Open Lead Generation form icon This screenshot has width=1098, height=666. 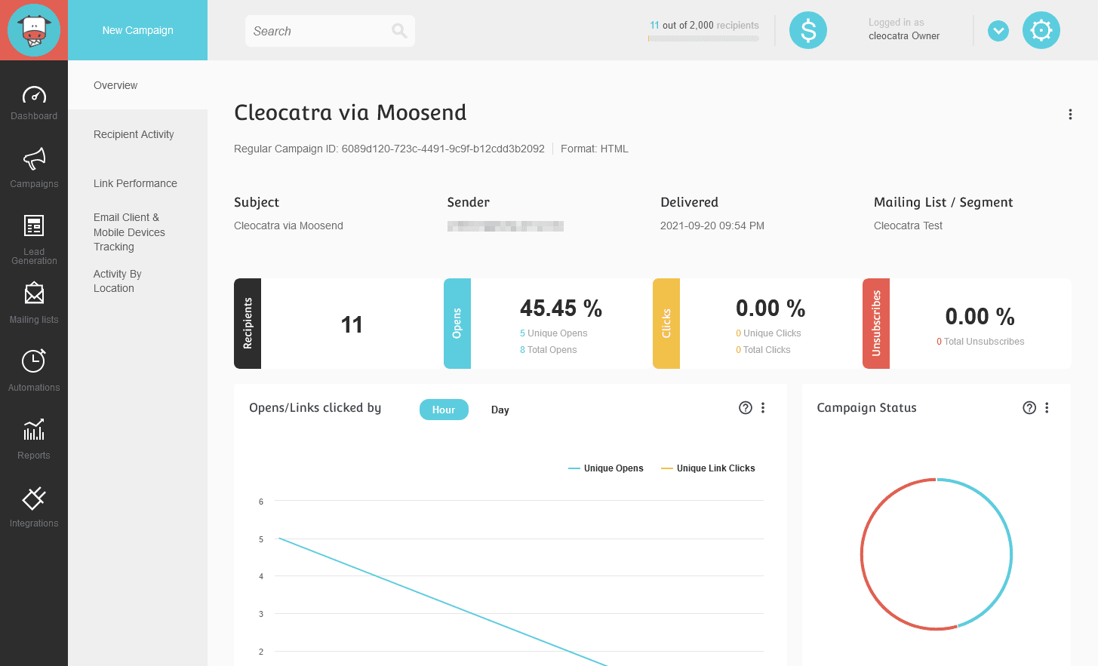[34, 226]
